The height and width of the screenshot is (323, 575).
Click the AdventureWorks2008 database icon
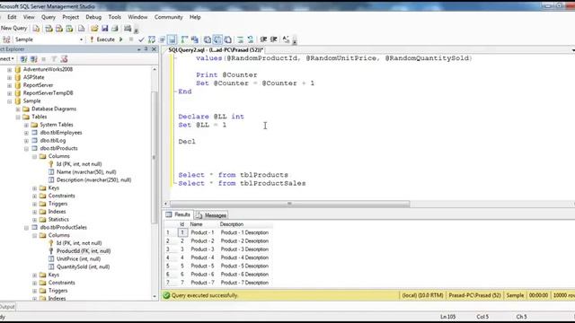[18, 69]
